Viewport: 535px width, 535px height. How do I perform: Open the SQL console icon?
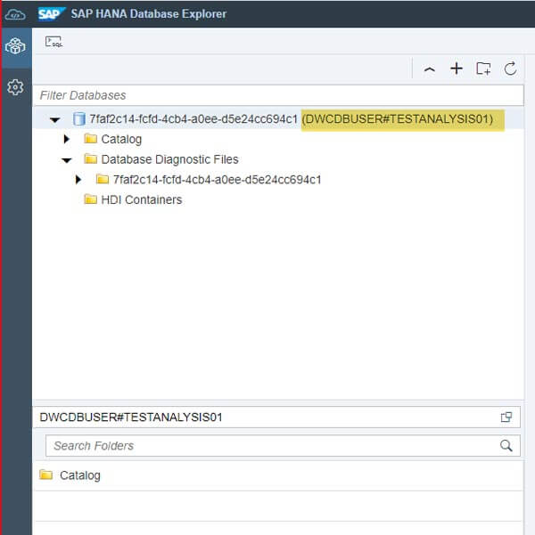click(54, 42)
